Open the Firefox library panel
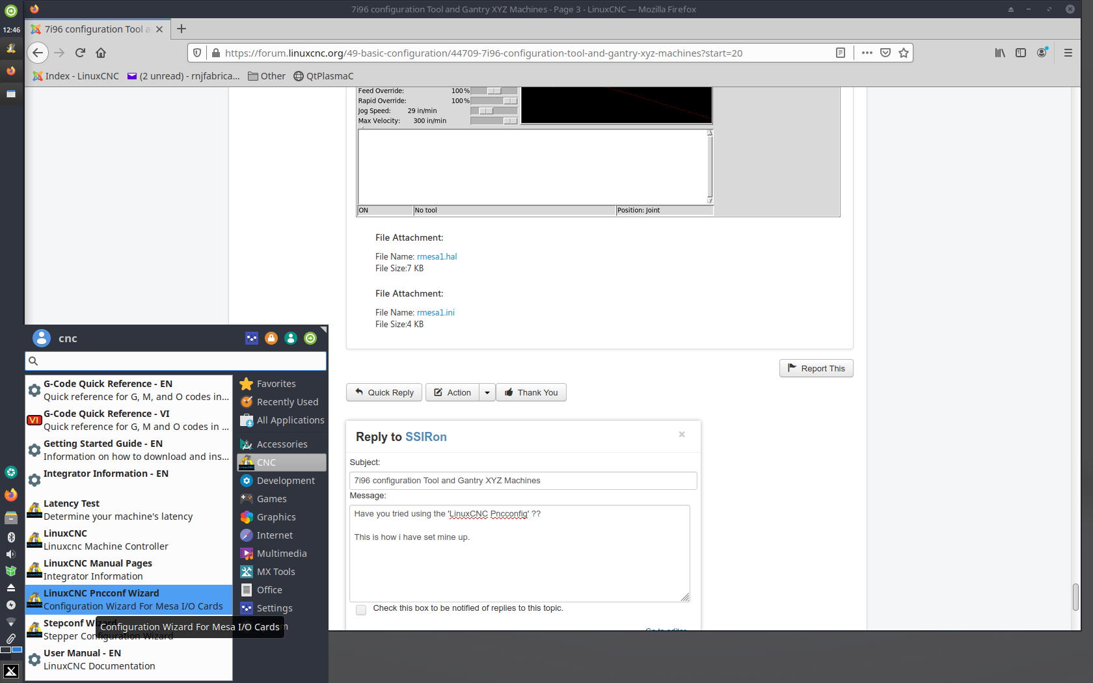Screen dimensions: 1093x683 [x=1000, y=53]
